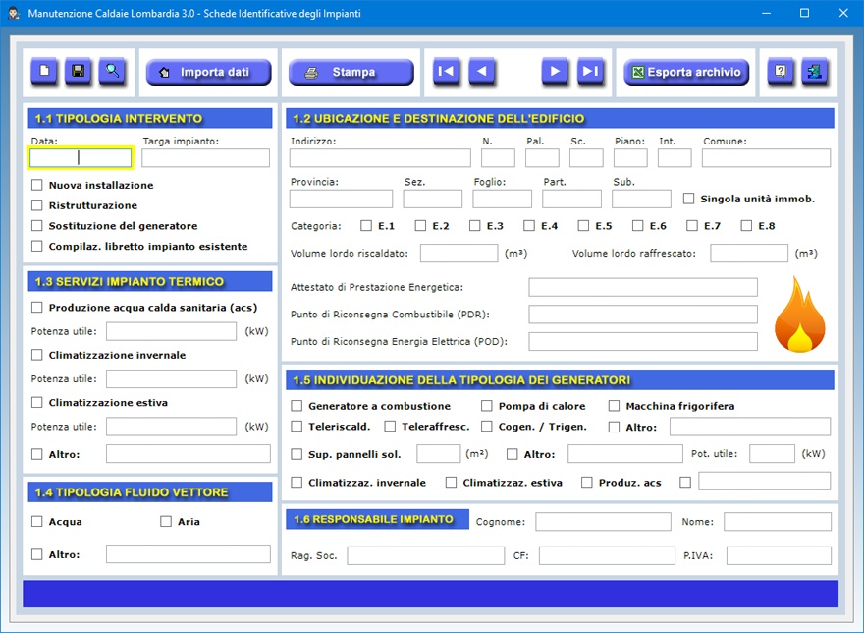The image size is (864, 633).
Task: Check the Teleraffresc. option
Action: pyautogui.click(x=390, y=427)
